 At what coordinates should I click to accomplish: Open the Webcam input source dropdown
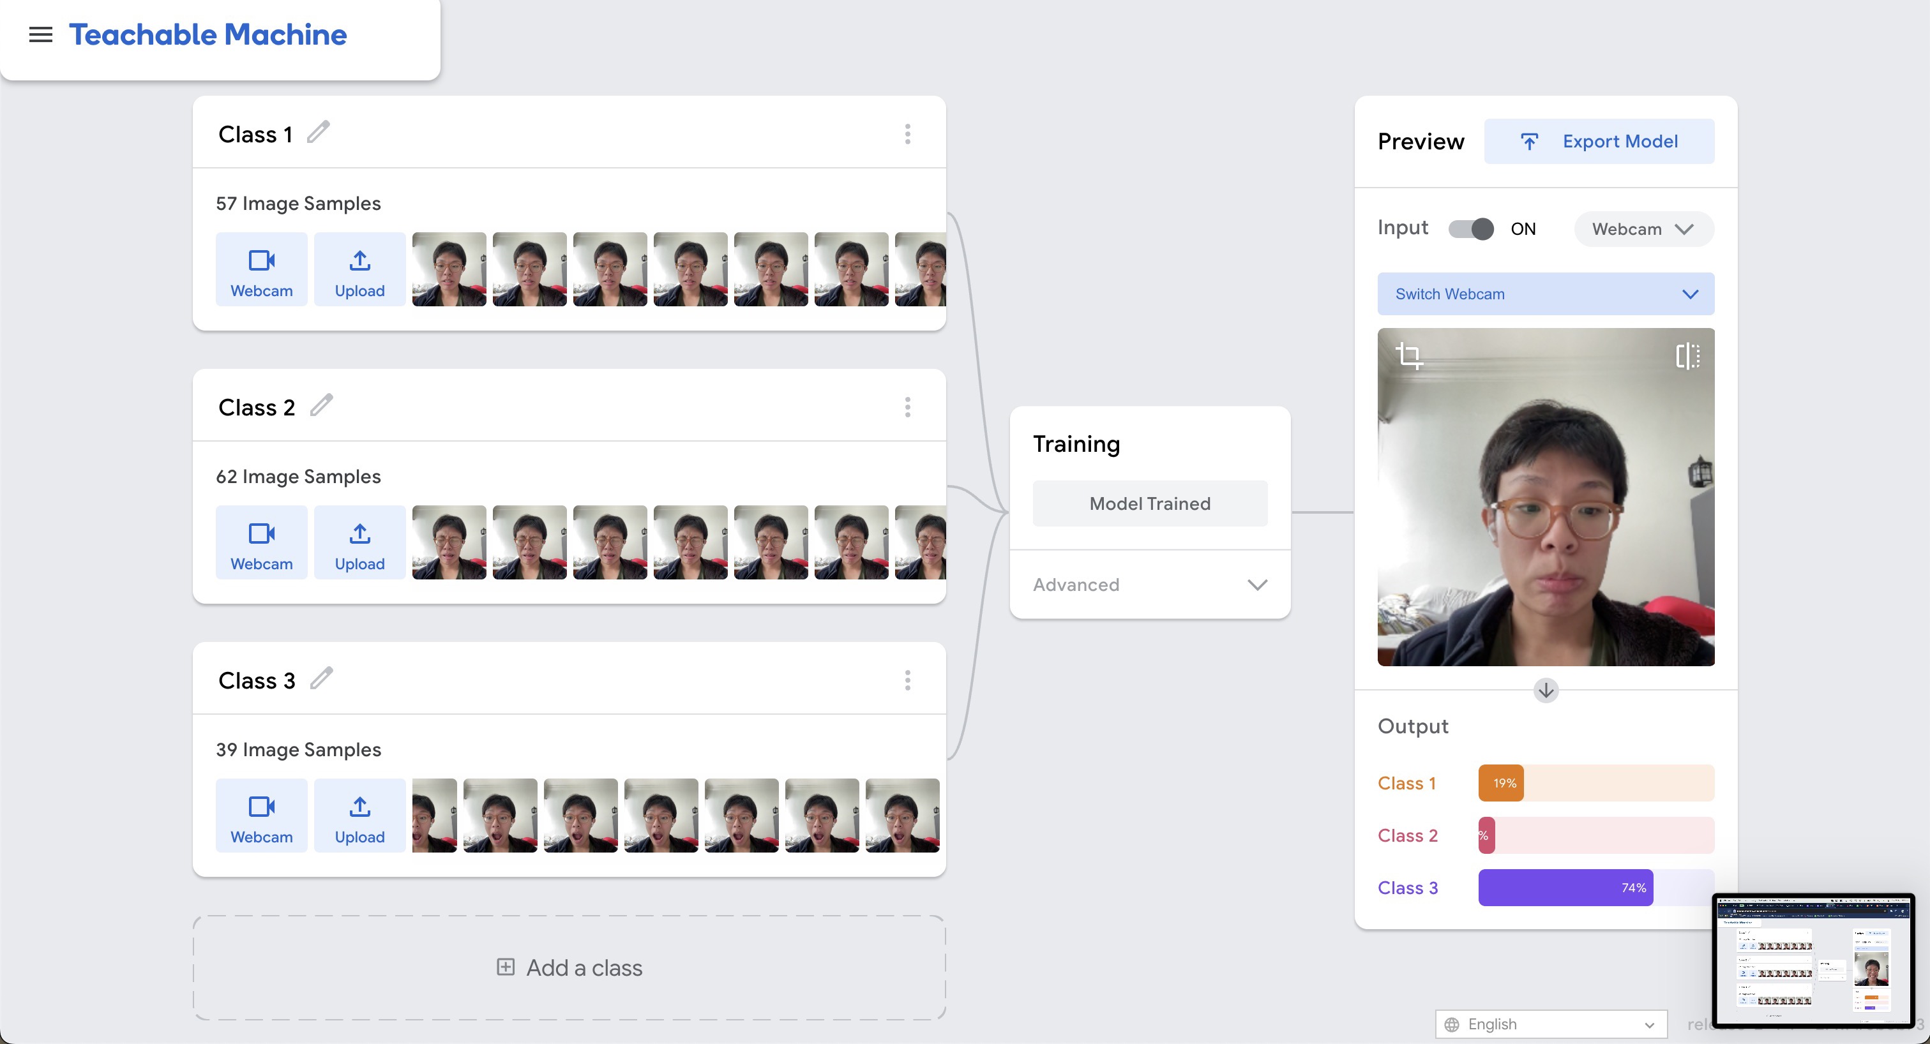[x=1643, y=229]
